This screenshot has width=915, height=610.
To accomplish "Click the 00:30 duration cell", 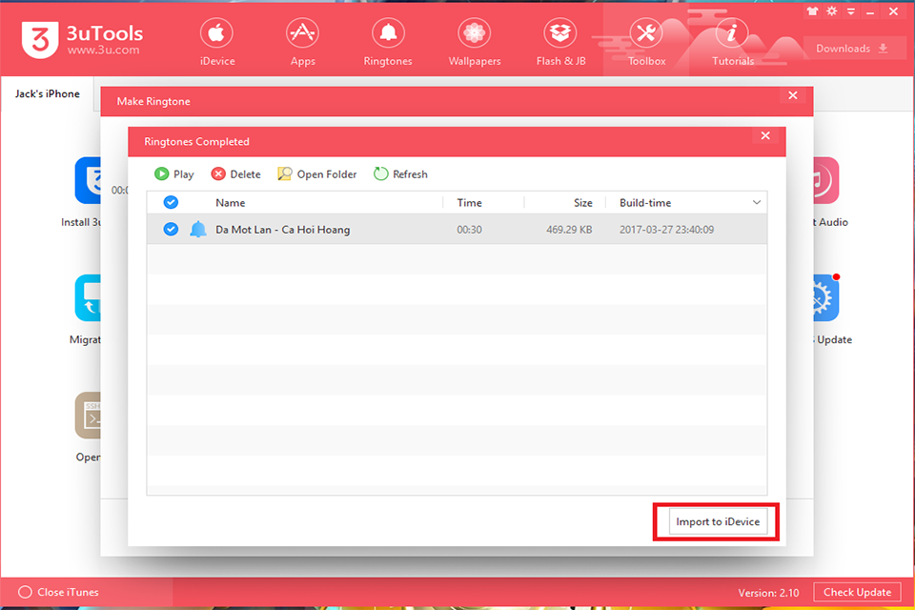I will pyautogui.click(x=469, y=230).
